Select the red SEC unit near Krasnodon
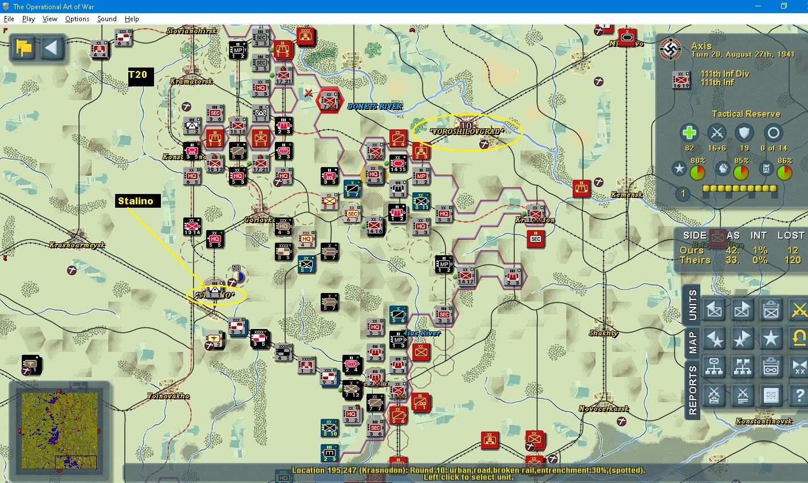808x483 pixels. tap(535, 239)
